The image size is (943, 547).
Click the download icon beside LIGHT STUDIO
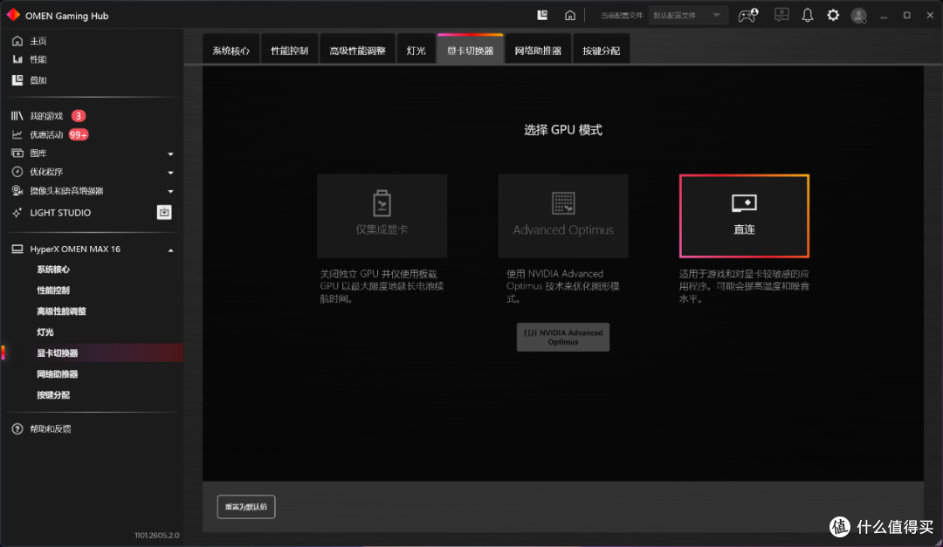[x=164, y=212]
